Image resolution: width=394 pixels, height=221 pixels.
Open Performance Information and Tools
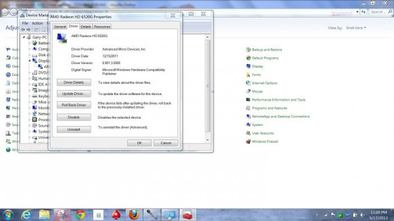tap(279, 100)
